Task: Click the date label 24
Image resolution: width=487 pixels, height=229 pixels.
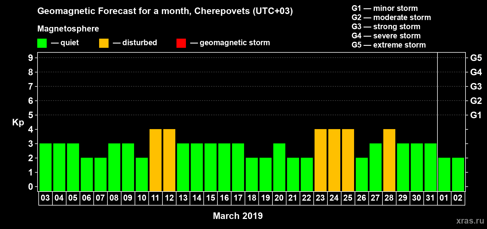Action: (x=334, y=198)
